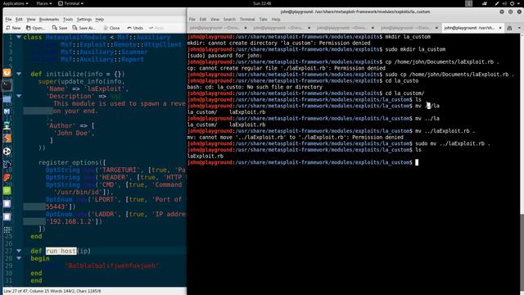The height and width of the screenshot is (295, 524).
Task: Open the Applications dropdown in top panel
Action: [x=16, y=3]
